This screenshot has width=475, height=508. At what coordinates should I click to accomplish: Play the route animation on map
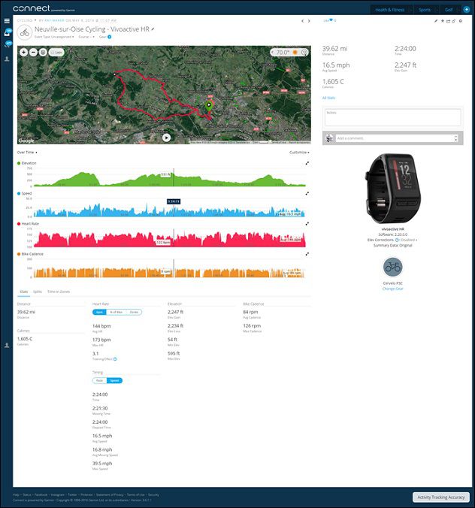(167, 138)
